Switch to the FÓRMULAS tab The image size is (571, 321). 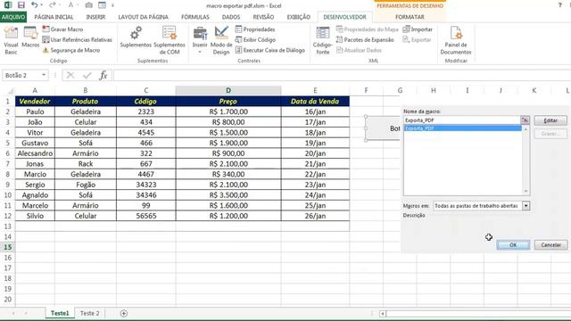click(x=195, y=17)
